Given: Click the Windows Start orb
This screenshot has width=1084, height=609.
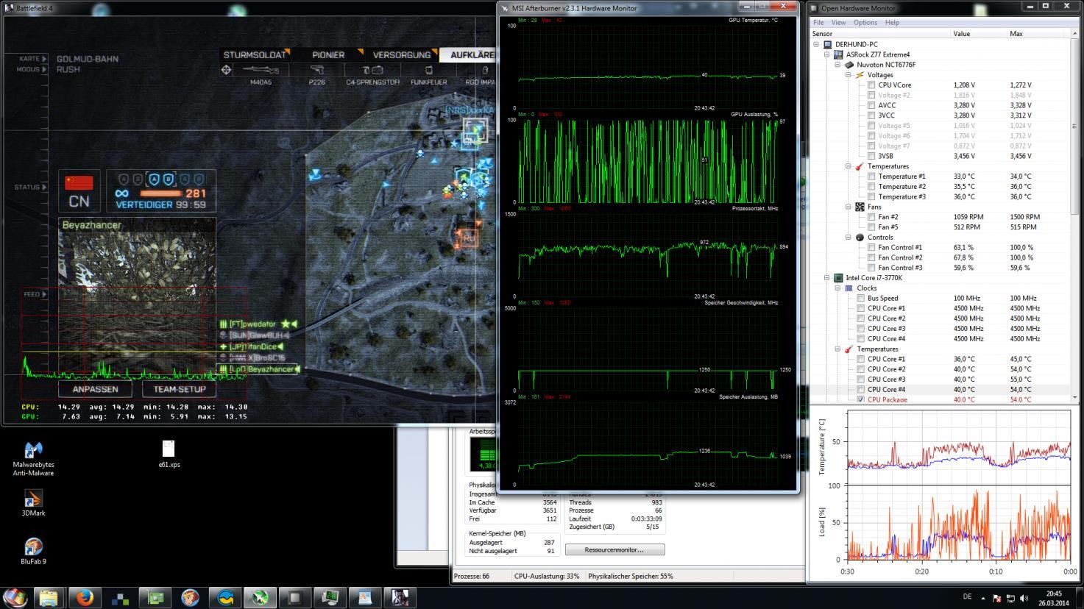Looking at the screenshot, I should pyautogui.click(x=15, y=597).
